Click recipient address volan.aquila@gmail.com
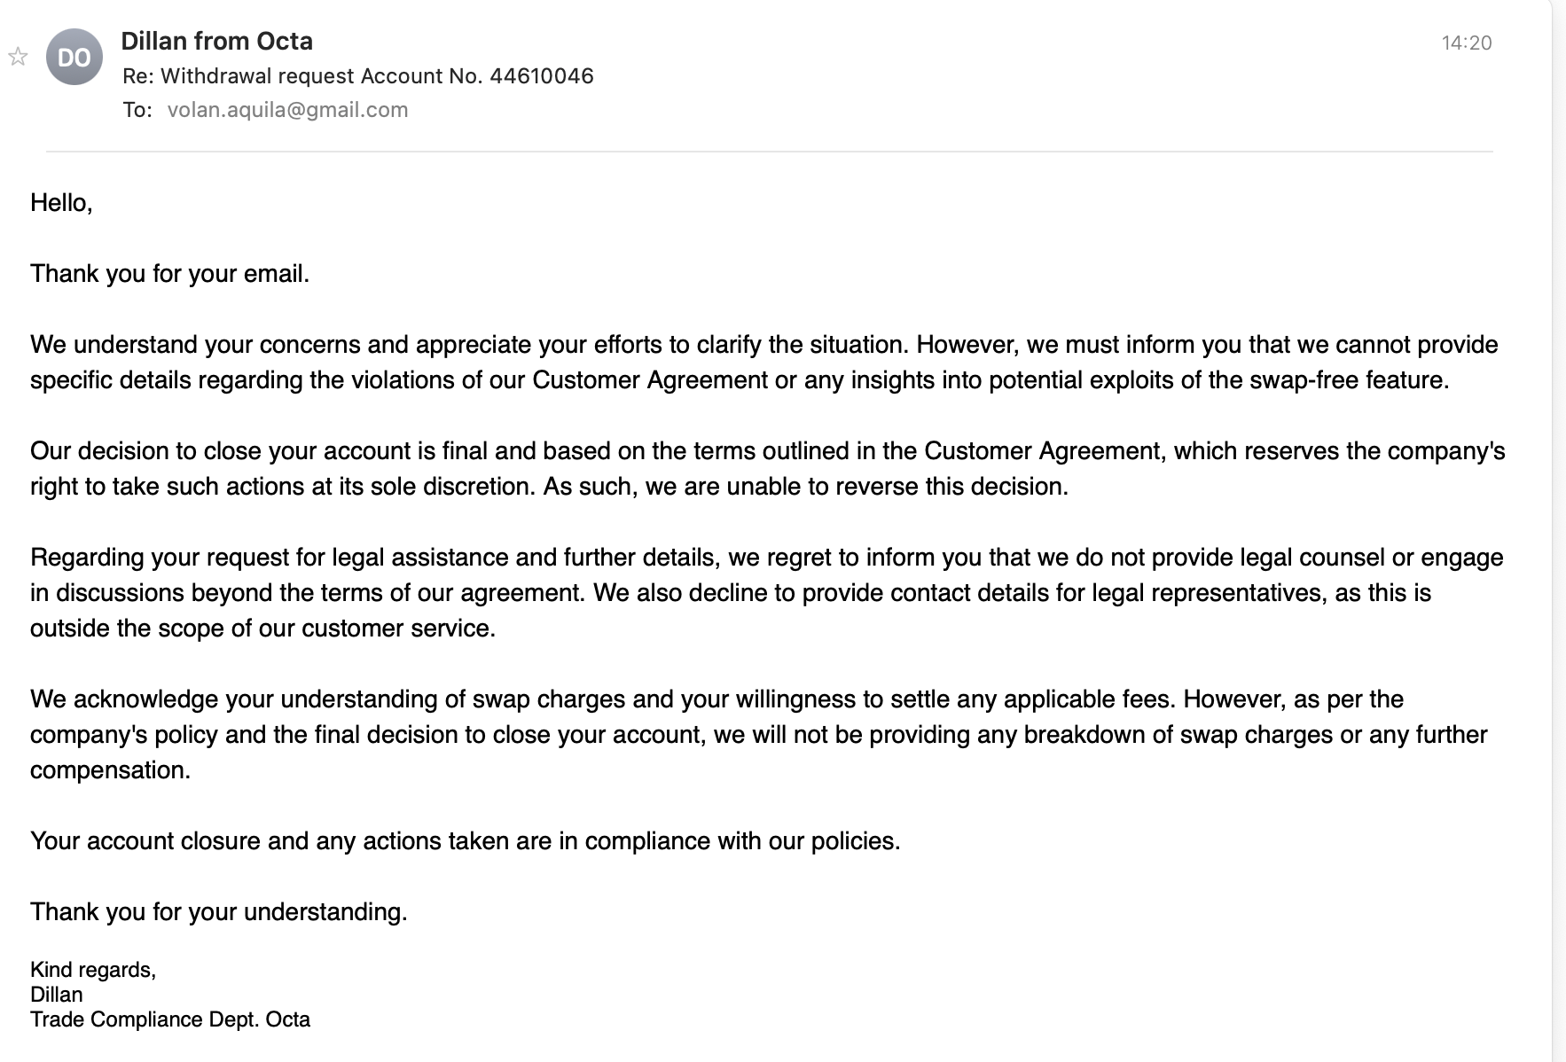The height and width of the screenshot is (1062, 1566). [287, 110]
